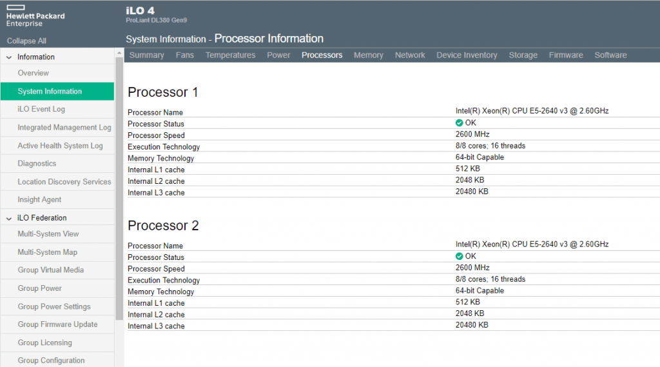Open Integrated Management Log

(57, 127)
